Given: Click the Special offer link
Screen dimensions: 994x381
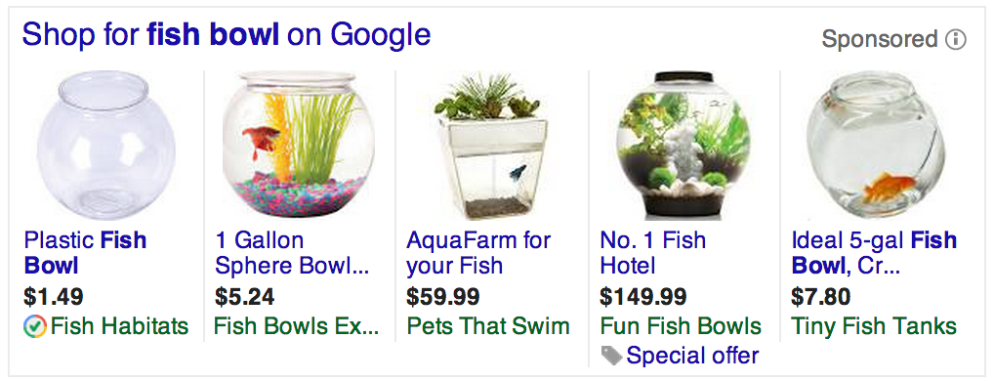Looking at the screenshot, I should (692, 356).
